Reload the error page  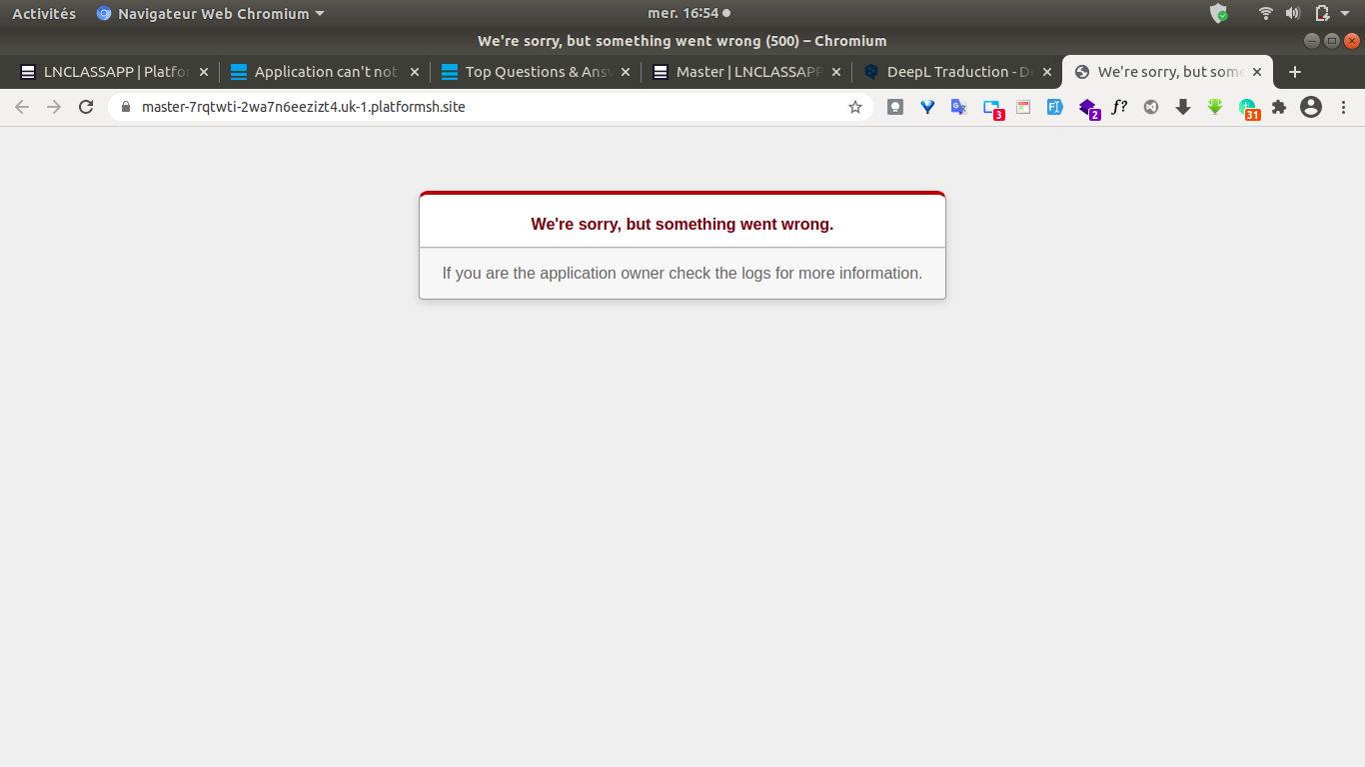pos(86,107)
